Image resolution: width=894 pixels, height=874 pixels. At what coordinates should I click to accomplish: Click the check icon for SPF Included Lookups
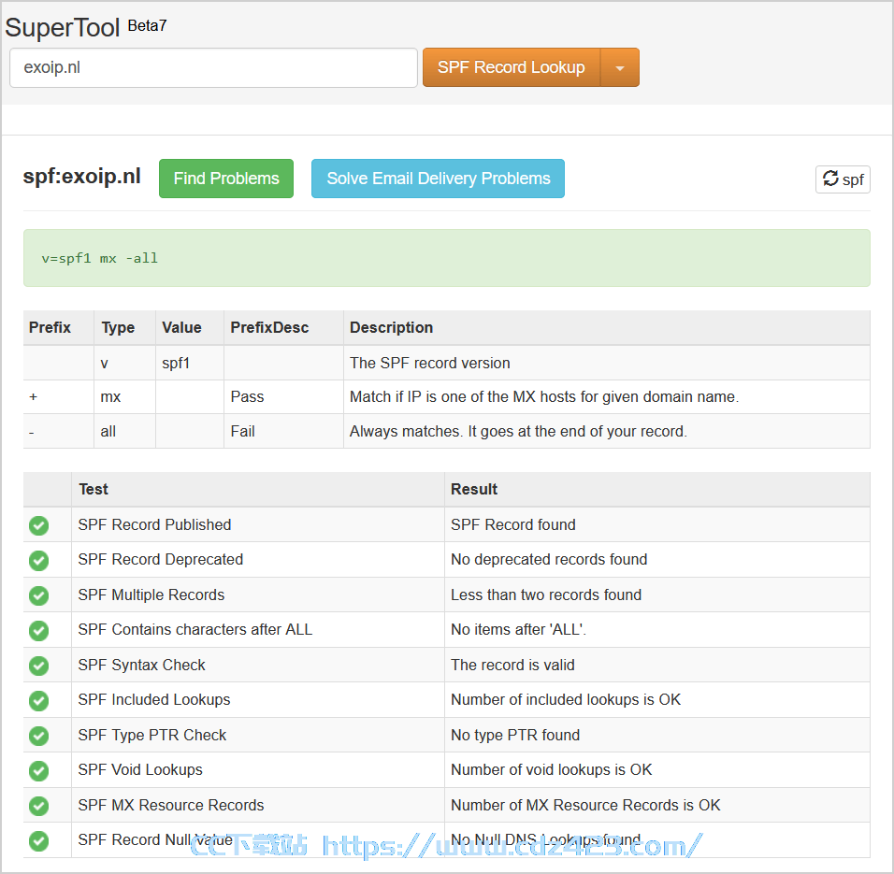[x=38, y=700]
